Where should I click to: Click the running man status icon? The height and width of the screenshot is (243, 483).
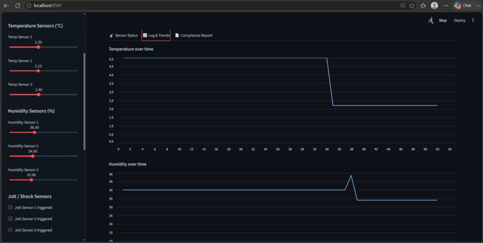coord(431,20)
